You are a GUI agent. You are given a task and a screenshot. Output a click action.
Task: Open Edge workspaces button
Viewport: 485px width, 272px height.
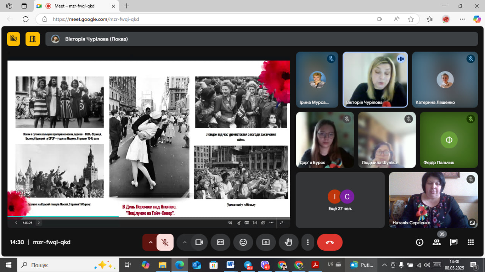point(9,6)
